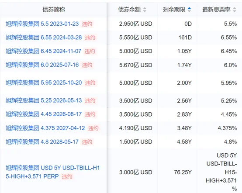Click 违约 tag on 4.375 2027-04-12 bond

[93, 128]
